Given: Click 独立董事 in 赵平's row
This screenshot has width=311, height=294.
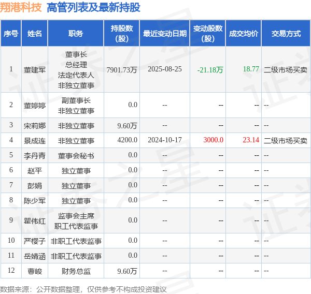Looking at the screenshot, I should 76,171.
